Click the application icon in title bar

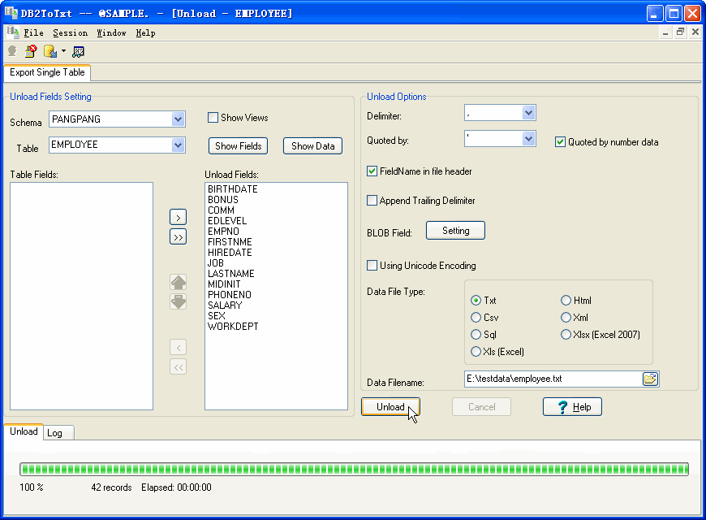tap(11, 13)
